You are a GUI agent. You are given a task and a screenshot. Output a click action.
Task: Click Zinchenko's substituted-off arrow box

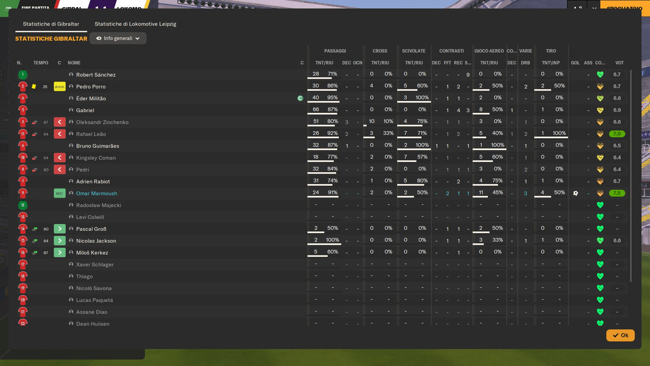pyautogui.click(x=59, y=122)
